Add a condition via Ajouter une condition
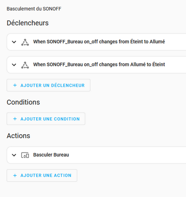The height and width of the screenshot is (197, 186). click(x=46, y=119)
